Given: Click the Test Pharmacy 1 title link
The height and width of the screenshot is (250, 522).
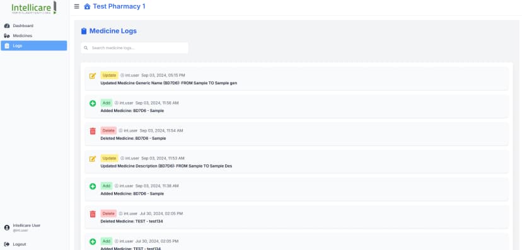Looking at the screenshot, I should [x=119, y=6].
